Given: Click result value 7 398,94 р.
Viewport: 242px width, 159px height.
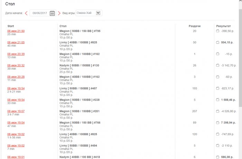Looking at the screenshot, I should click(228, 122).
